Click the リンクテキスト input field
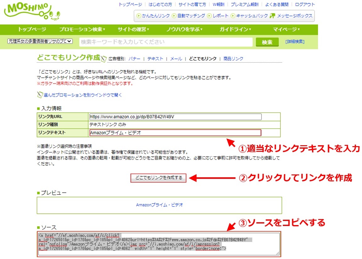The width and height of the screenshot is (362, 259). coord(175,133)
